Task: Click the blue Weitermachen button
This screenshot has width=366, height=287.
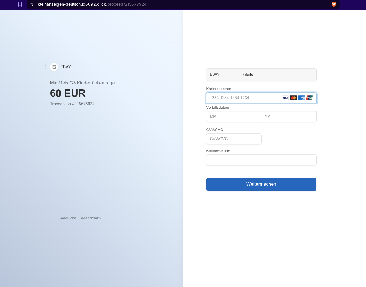Action: pyautogui.click(x=261, y=184)
